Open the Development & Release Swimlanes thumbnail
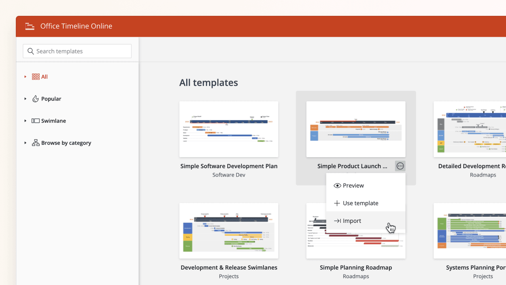The width and height of the screenshot is (506, 285). point(229,231)
